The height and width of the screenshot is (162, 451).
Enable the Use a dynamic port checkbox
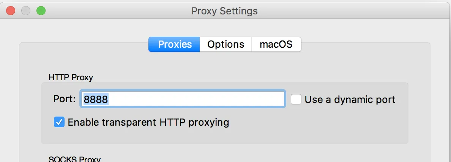point(296,99)
